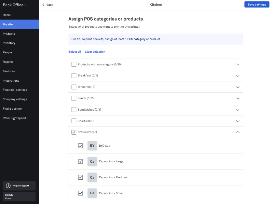Open Features in sidebar
272x204 pixels.
20,71
